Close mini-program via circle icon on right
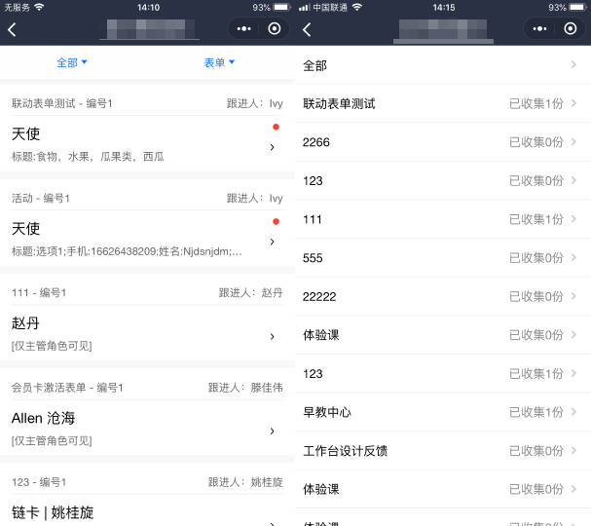 coord(570,29)
